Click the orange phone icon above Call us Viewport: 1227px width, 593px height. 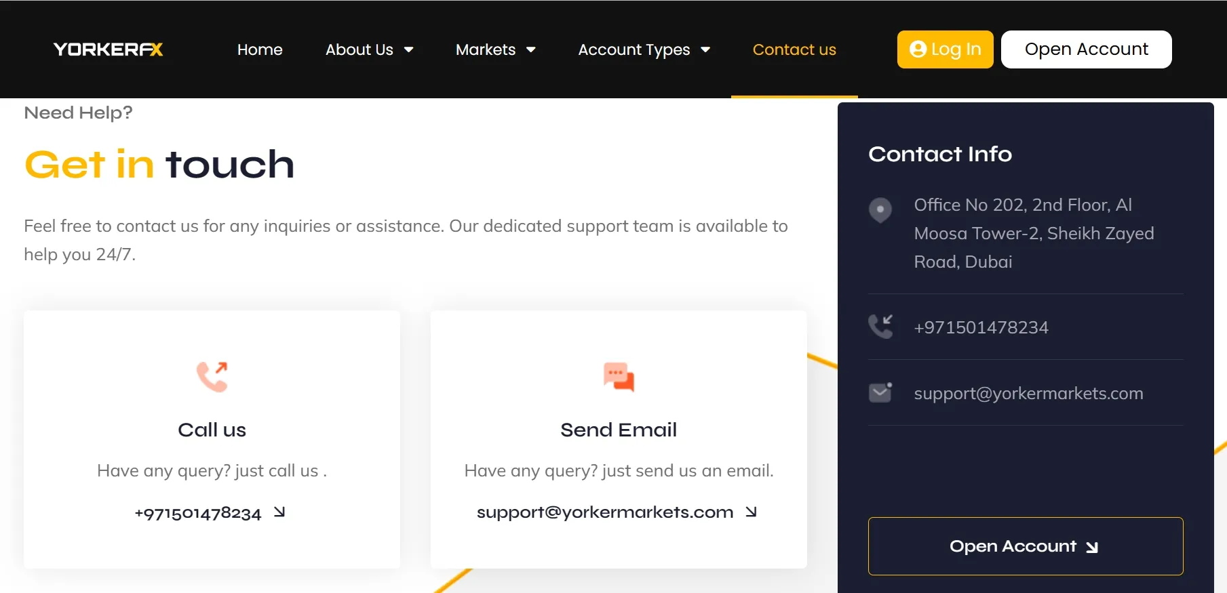point(212,377)
